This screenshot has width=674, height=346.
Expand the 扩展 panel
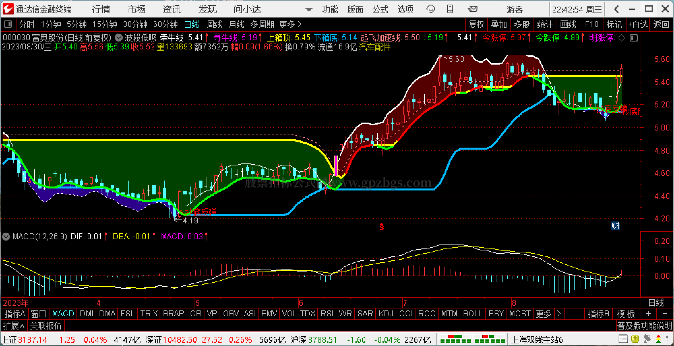click(x=14, y=326)
